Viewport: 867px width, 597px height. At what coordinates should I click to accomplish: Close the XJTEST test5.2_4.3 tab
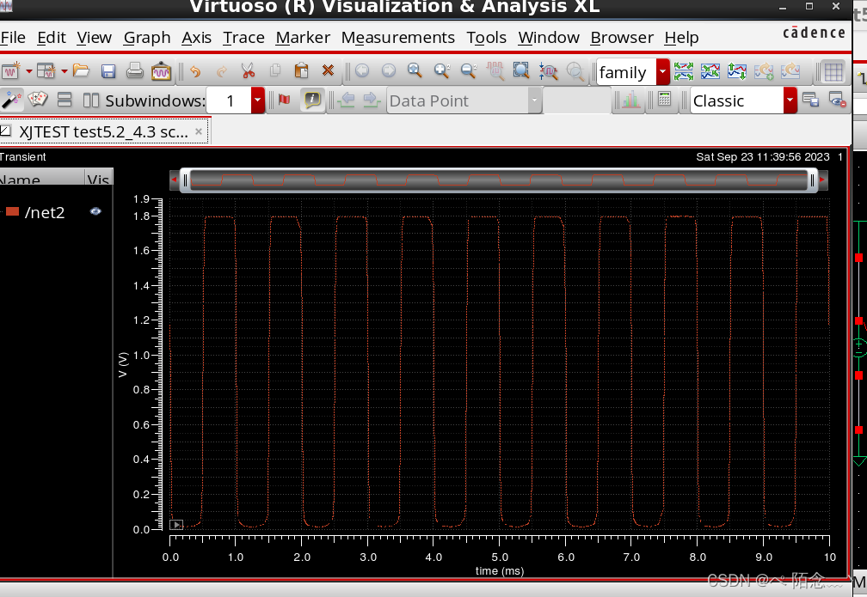[x=199, y=131]
